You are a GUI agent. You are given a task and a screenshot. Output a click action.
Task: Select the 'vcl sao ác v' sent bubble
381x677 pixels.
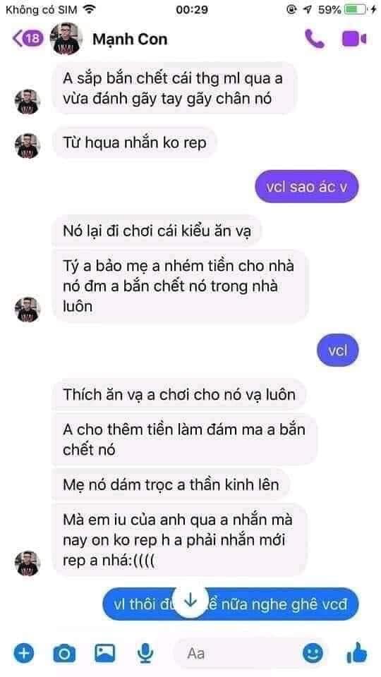(306, 186)
